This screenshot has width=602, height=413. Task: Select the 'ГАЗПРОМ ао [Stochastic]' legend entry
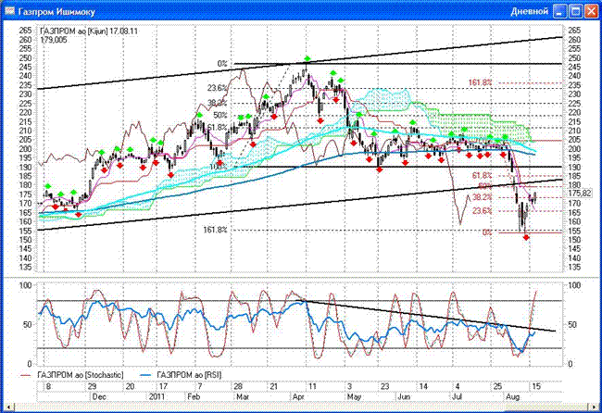[x=81, y=375]
